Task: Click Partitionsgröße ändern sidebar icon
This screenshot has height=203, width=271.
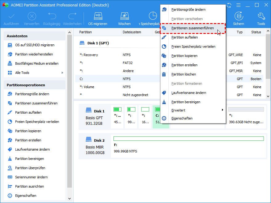Action: (10, 94)
